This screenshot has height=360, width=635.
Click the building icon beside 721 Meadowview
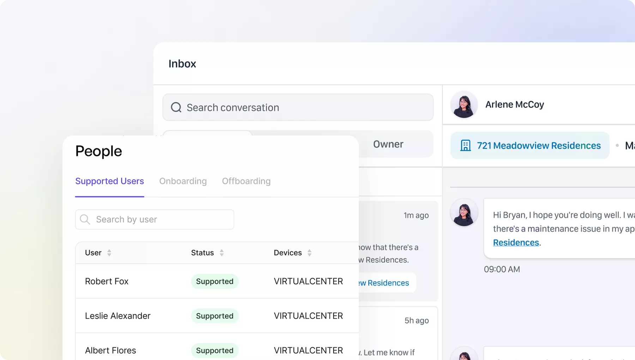[x=465, y=145]
